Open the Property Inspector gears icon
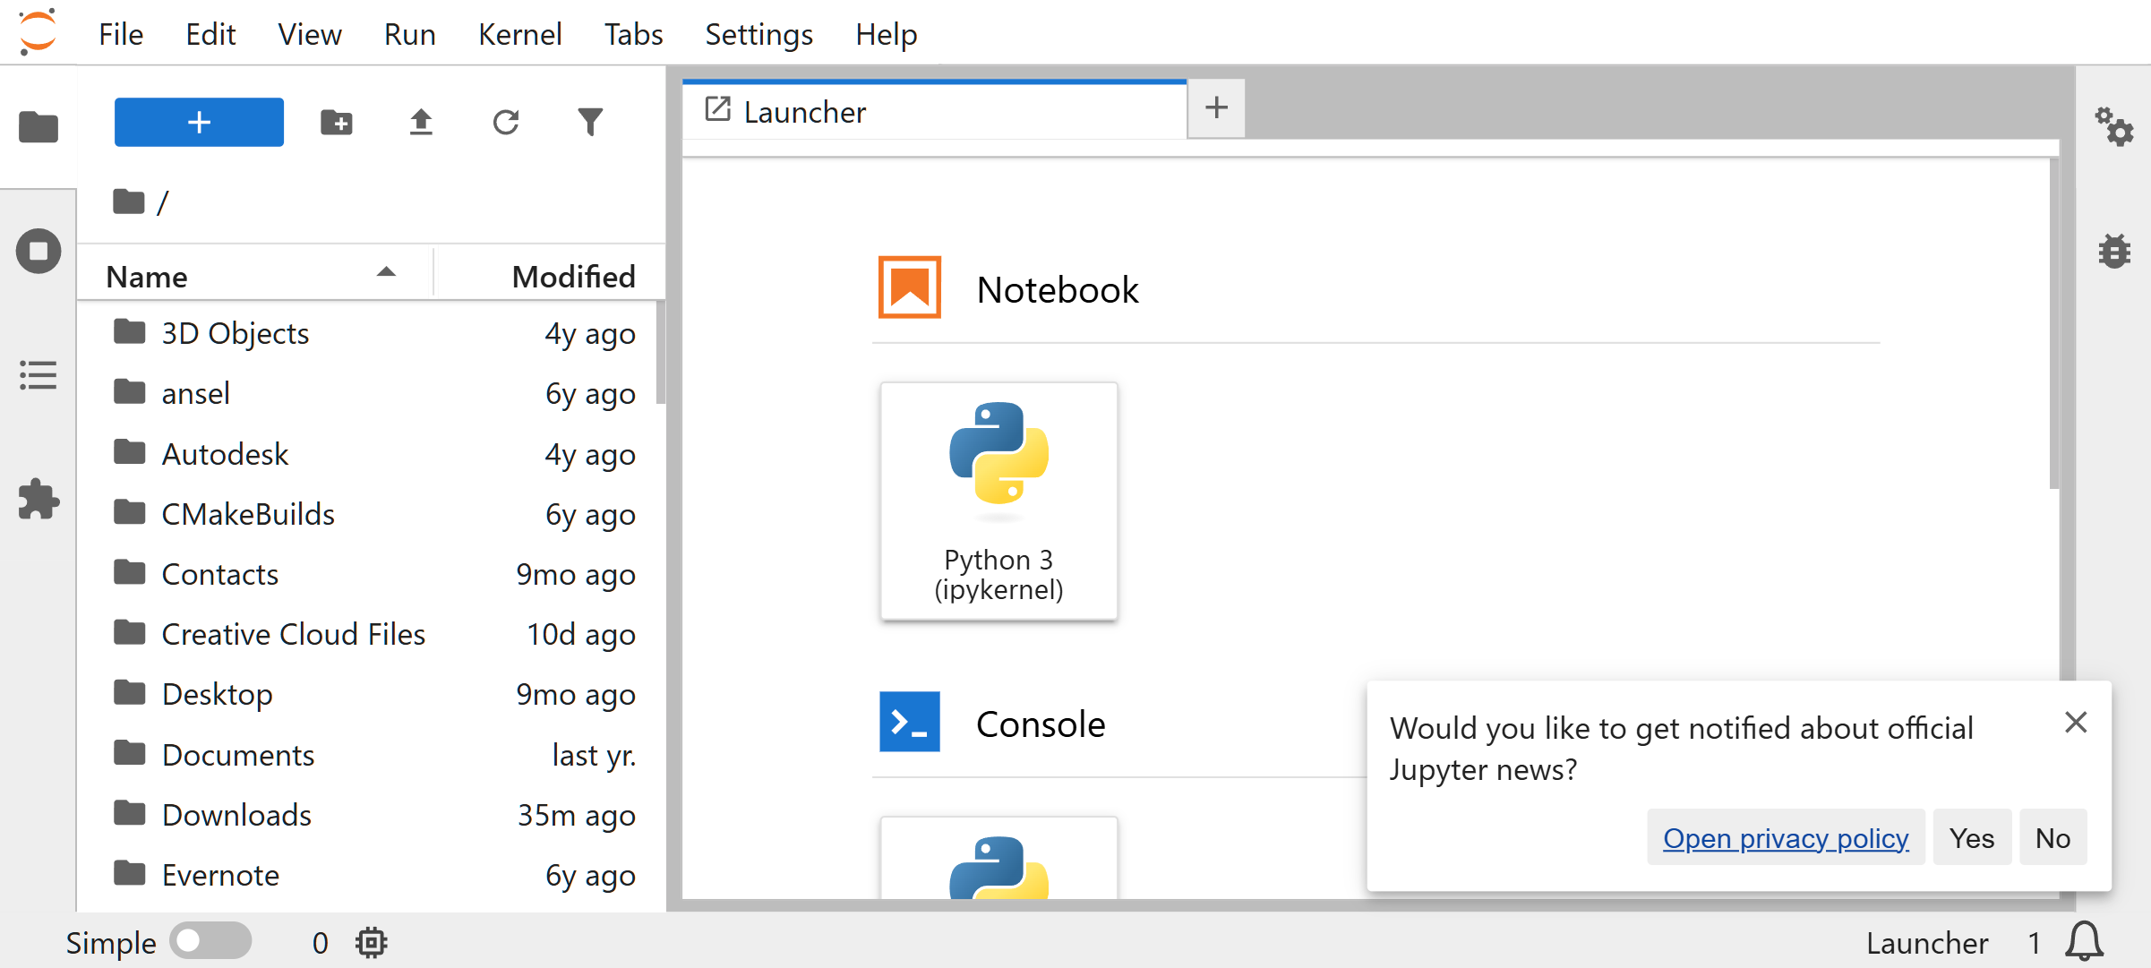 pos(2113,127)
